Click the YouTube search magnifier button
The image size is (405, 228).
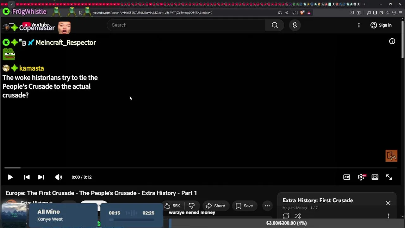point(275,25)
